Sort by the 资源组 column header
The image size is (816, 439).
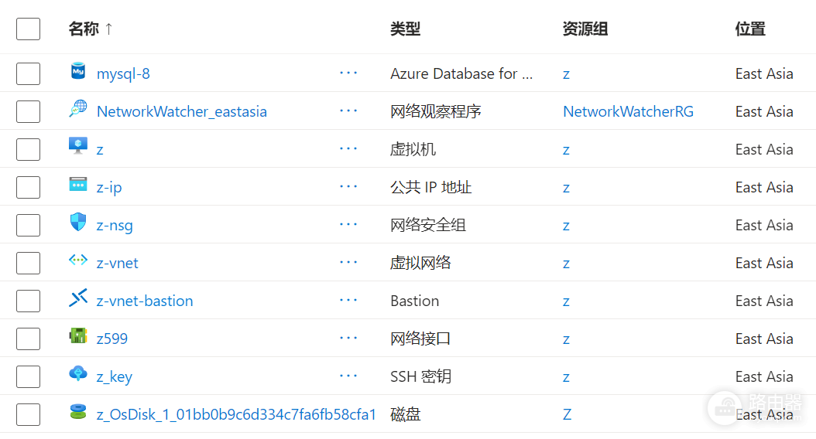point(585,29)
